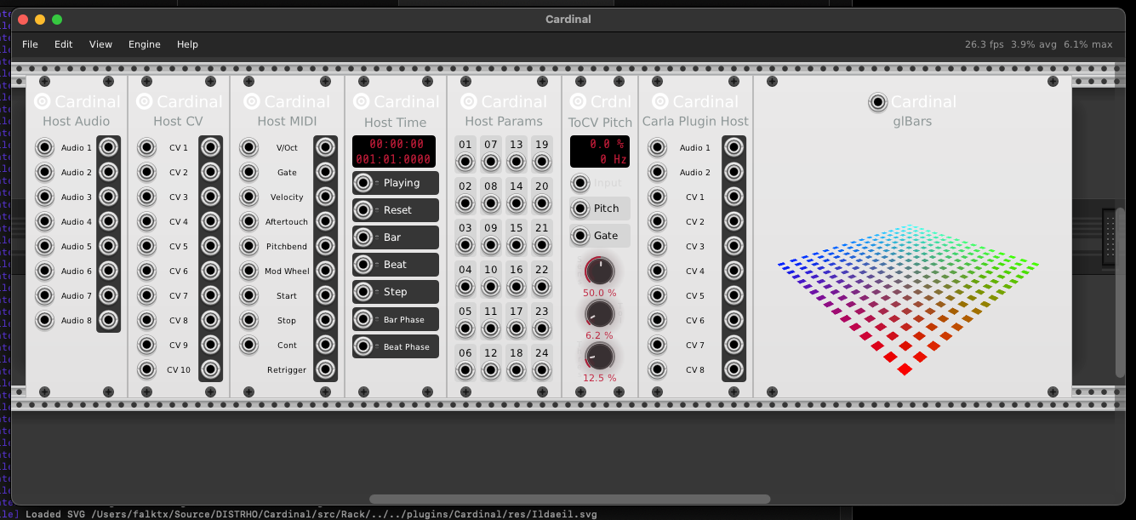
Task: Click the Host Audio module title
Action: click(x=77, y=122)
